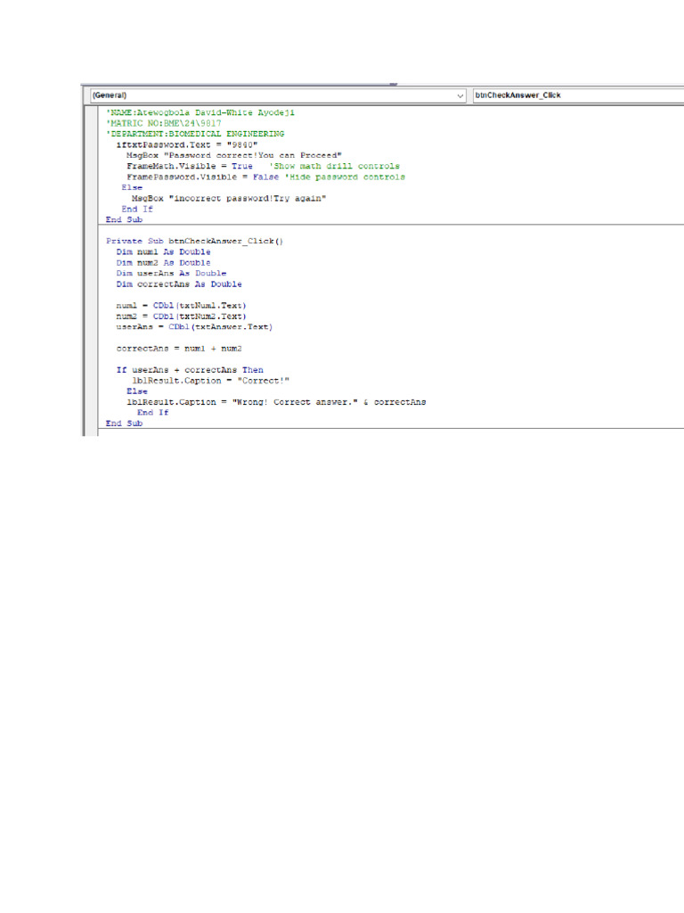This screenshot has width=684, height=913.
Task: Click the MsgBox "incorrect password" line
Action: click(x=229, y=199)
